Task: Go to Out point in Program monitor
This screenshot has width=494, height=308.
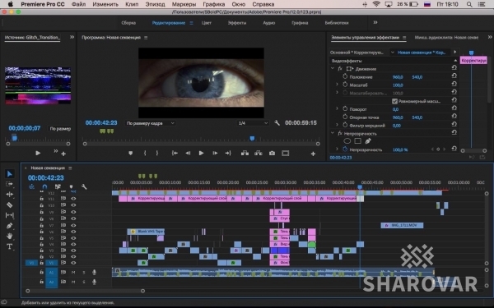Action: (228, 153)
